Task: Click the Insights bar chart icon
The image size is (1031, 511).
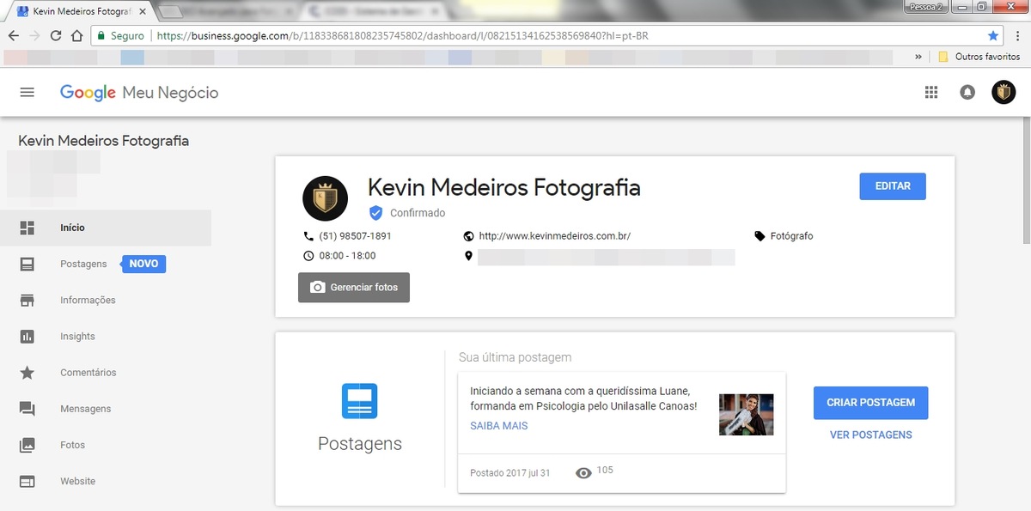Action: coord(27,337)
